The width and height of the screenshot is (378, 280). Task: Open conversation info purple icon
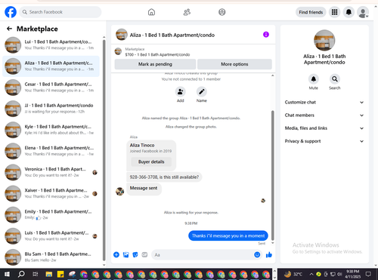tap(266, 35)
